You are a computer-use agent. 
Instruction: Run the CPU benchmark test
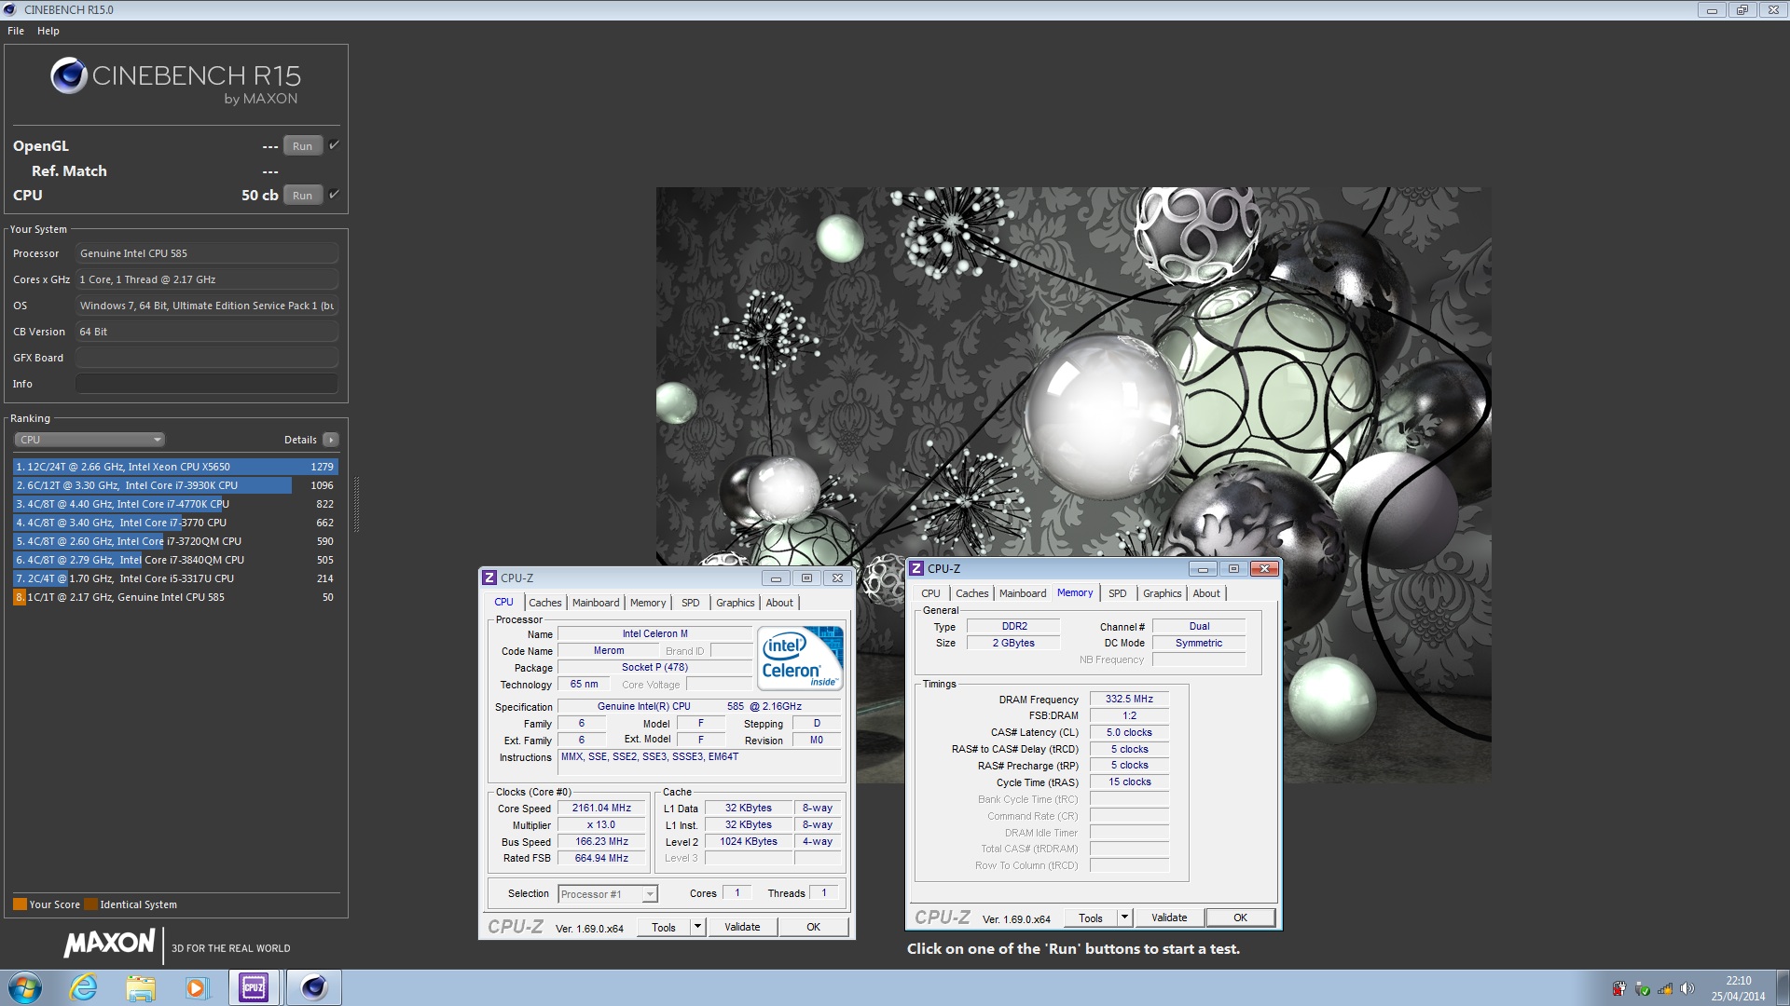click(302, 196)
